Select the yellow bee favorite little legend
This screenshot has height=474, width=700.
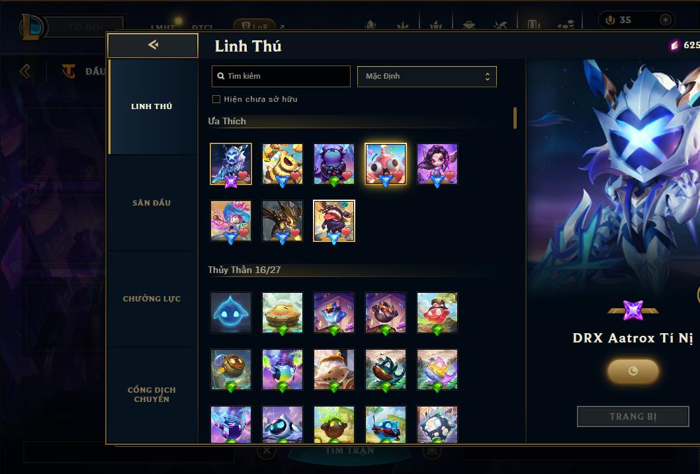pyautogui.click(x=282, y=164)
